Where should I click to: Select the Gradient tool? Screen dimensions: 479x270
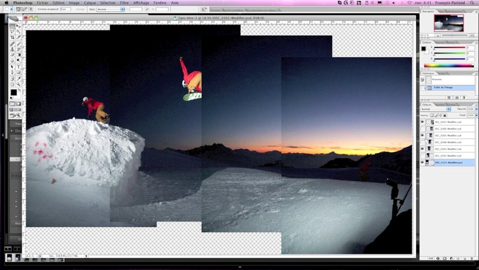coord(19,55)
